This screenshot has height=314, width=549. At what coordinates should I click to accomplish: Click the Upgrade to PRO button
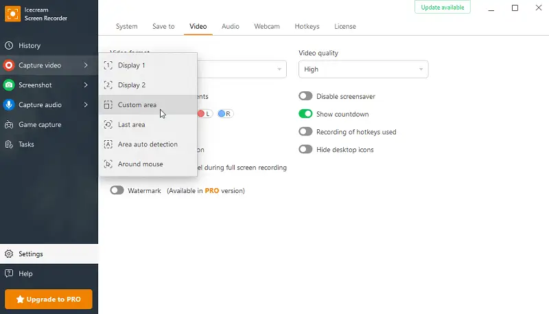[49, 300]
